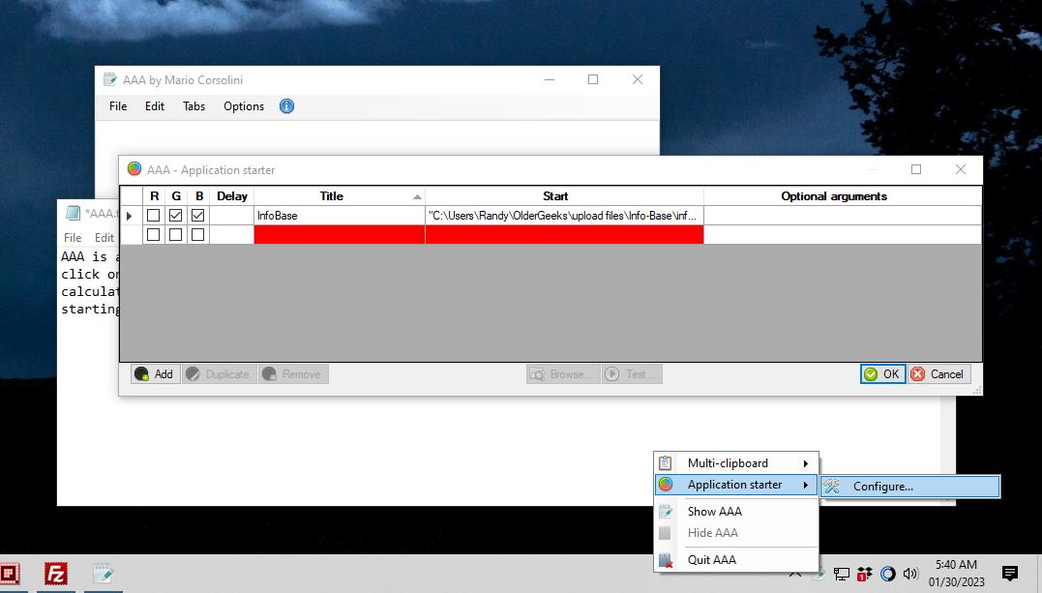Click the clipboard icon beside Multi-clipboard
This screenshot has width=1042, height=593.
tap(666, 462)
